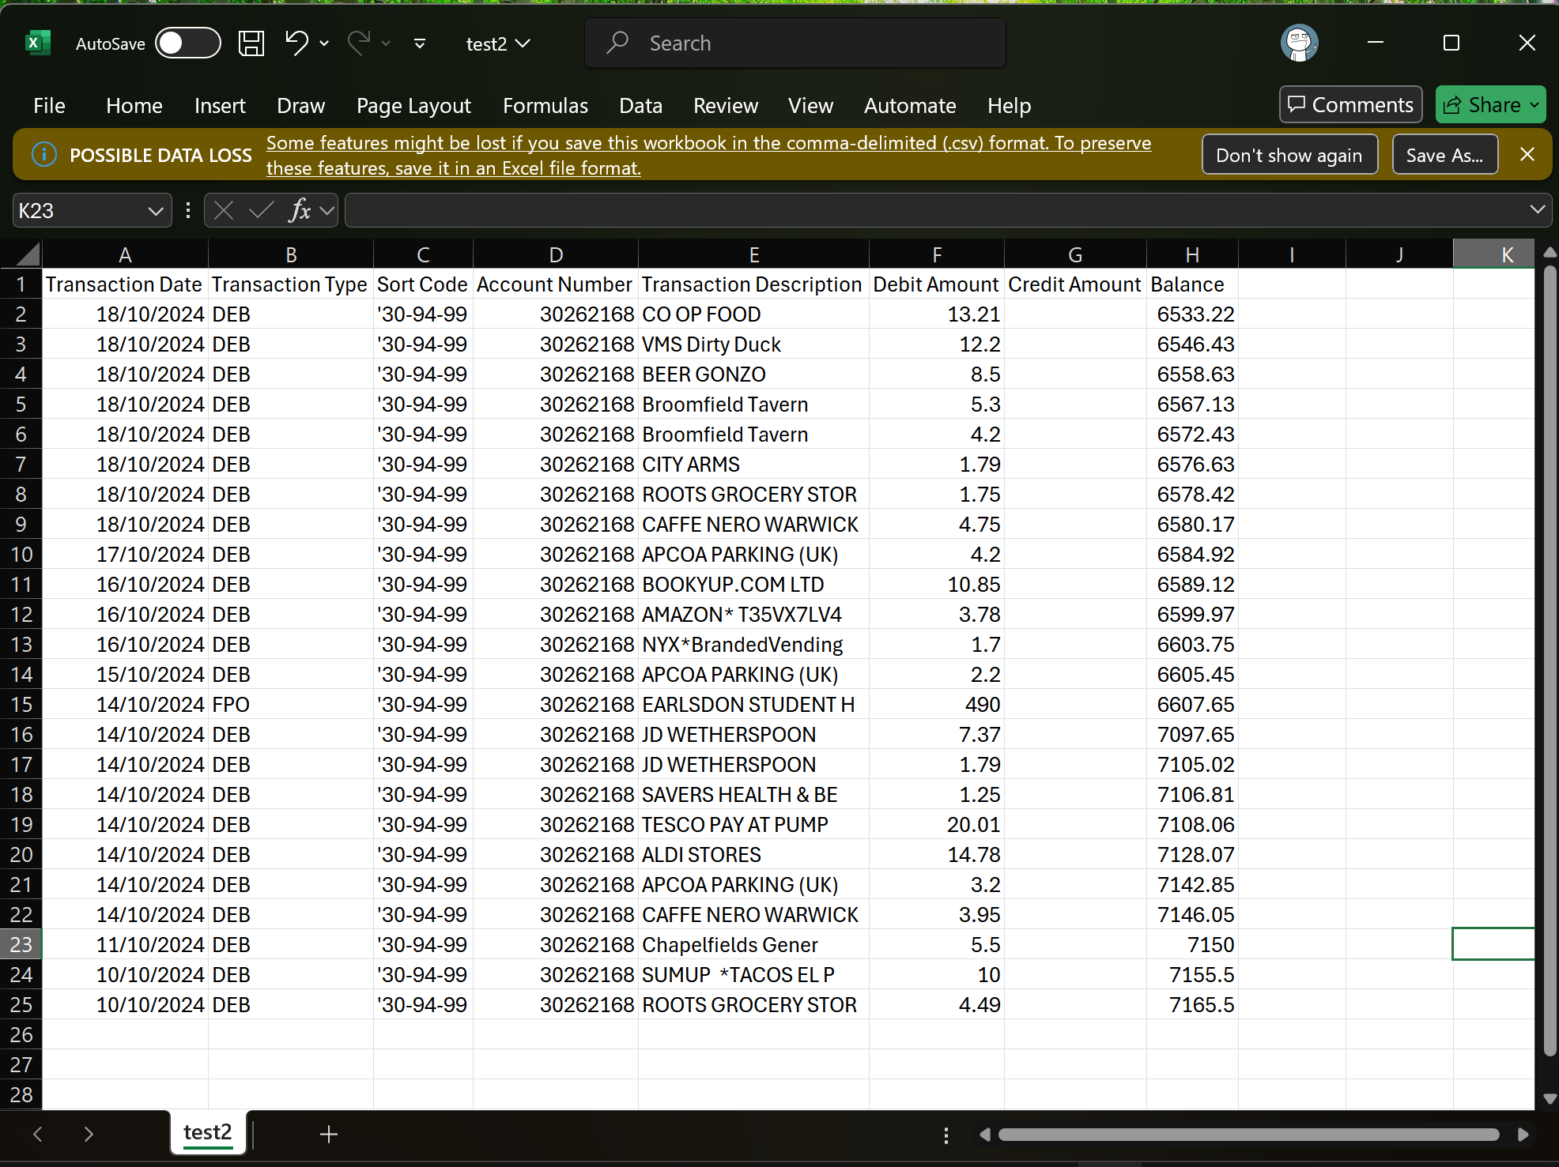Click the Don't show again button

pyautogui.click(x=1289, y=155)
